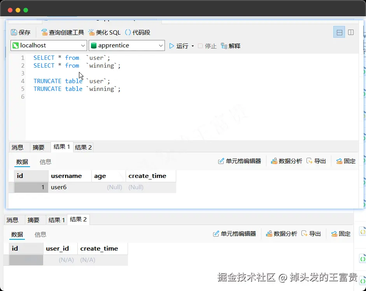Click lower table create_time column header
The image size is (366, 291).
tap(102, 249)
